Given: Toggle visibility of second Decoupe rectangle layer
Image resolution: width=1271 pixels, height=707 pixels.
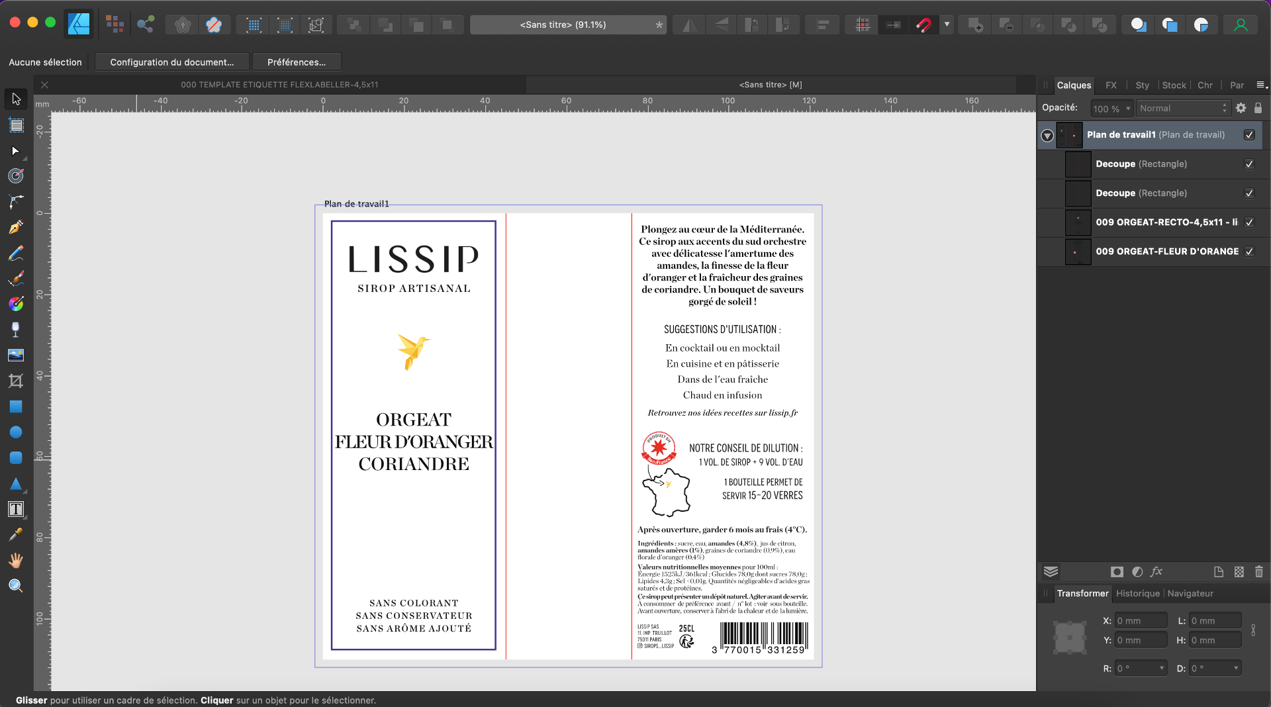Looking at the screenshot, I should (1249, 193).
